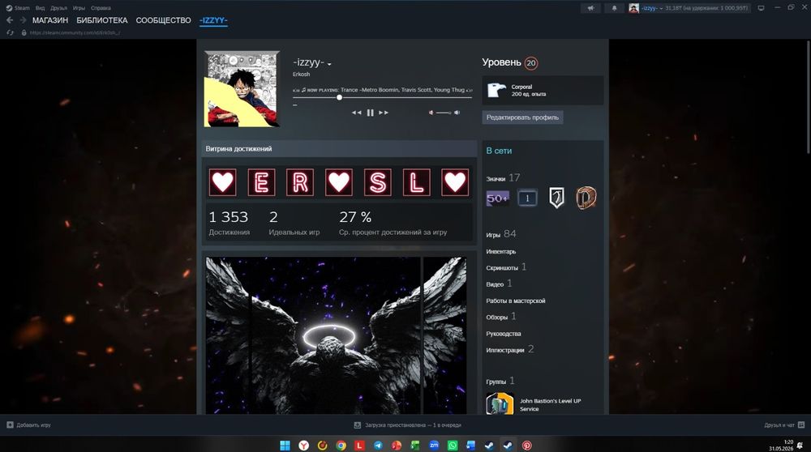Go to the МАГАЗИН tab
This screenshot has height=452, width=811.
pyautogui.click(x=50, y=20)
